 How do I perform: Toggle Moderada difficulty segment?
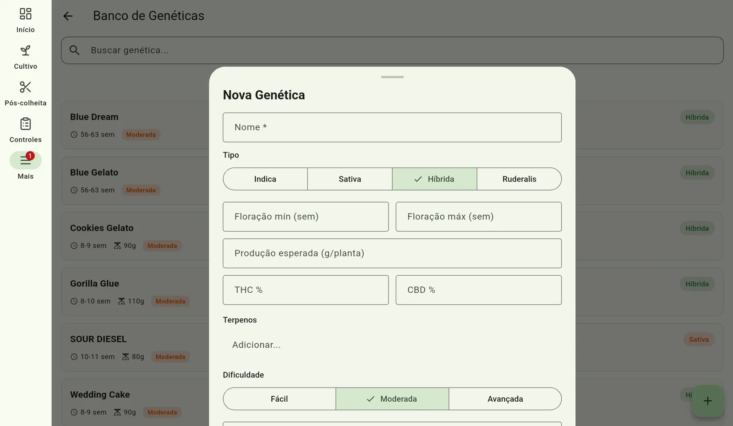[x=392, y=399]
